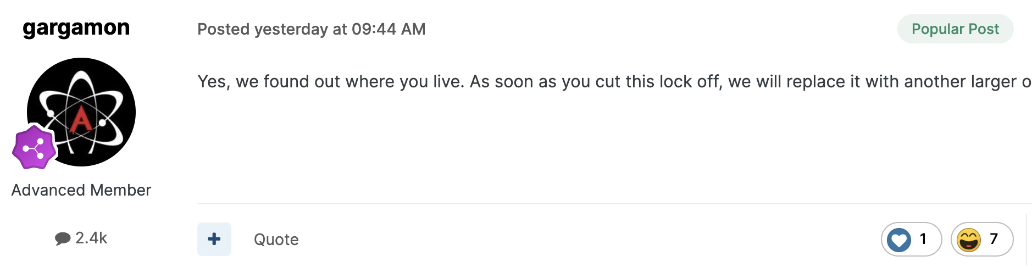Open post timestamp 'yesterday at 09:44 AM'
The width and height of the screenshot is (1032, 267).
340,29
